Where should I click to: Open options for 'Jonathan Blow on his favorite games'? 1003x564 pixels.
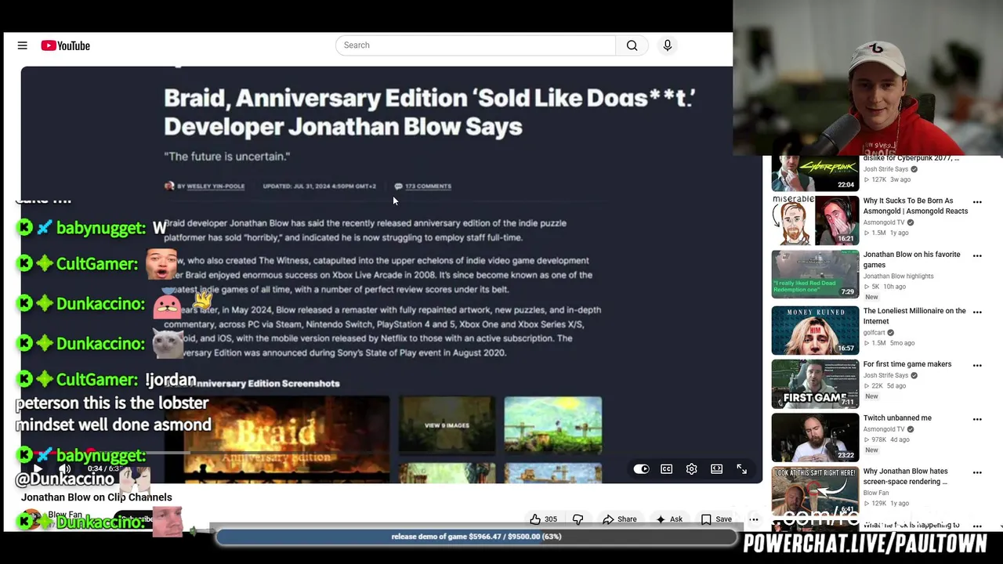coord(977,256)
